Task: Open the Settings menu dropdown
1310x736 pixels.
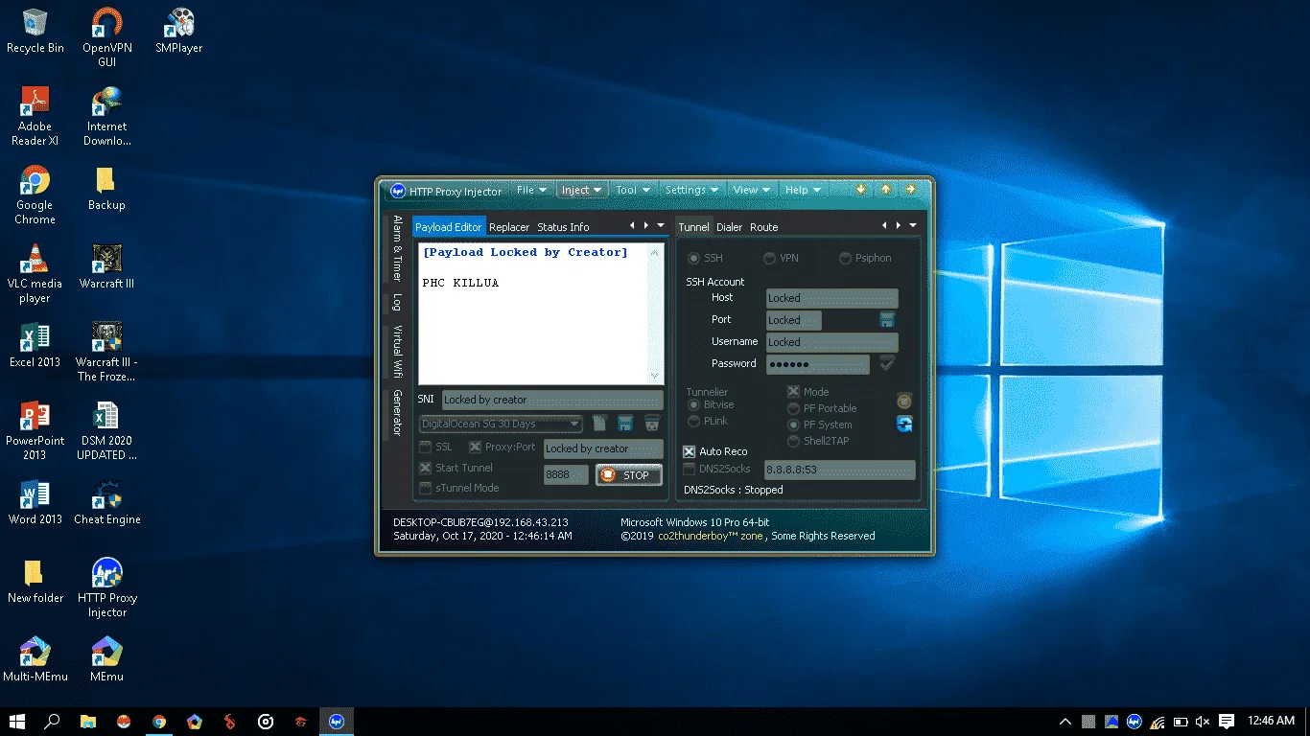Action: [x=691, y=190]
